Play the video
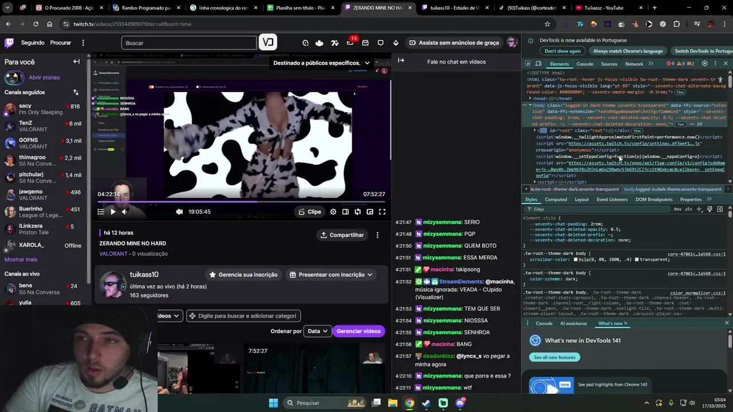This screenshot has height=412, width=733. (x=113, y=212)
